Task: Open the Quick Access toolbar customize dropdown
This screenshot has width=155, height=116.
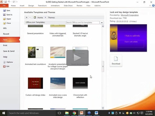Action: pos(17,2)
